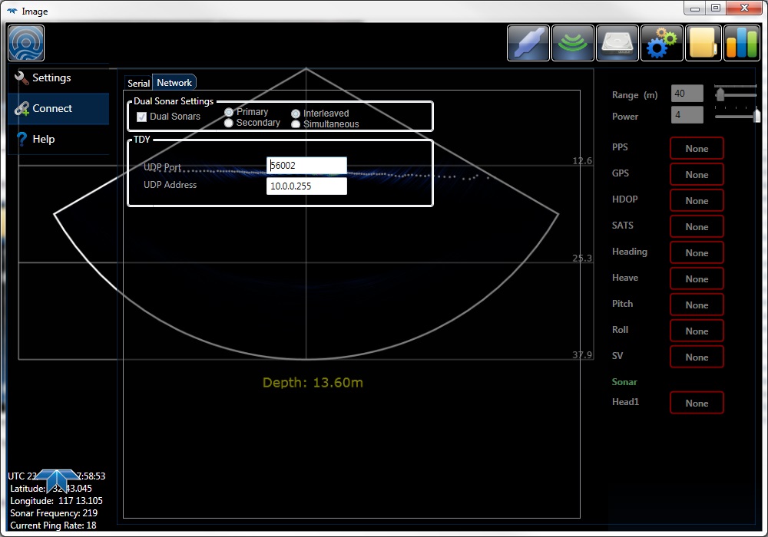Image resolution: width=768 pixels, height=537 pixels.
Task: Click the colored bar chart toolbar icon
Action: 742,43
